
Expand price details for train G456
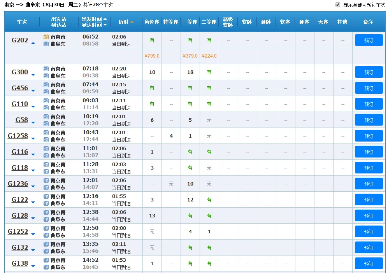click(33, 91)
